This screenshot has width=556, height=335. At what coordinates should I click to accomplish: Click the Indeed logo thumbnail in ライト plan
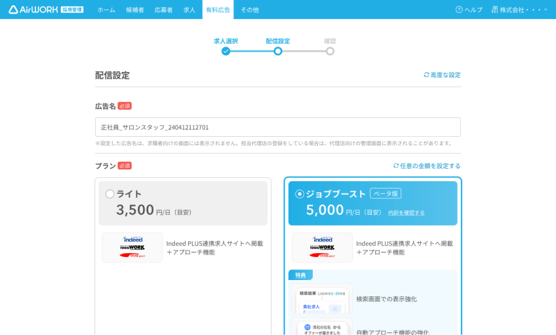132,247
